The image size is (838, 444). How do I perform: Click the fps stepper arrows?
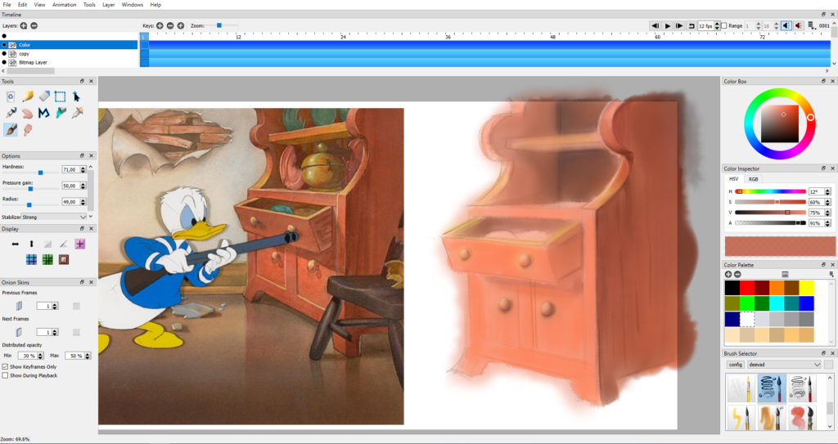(x=717, y=25)
